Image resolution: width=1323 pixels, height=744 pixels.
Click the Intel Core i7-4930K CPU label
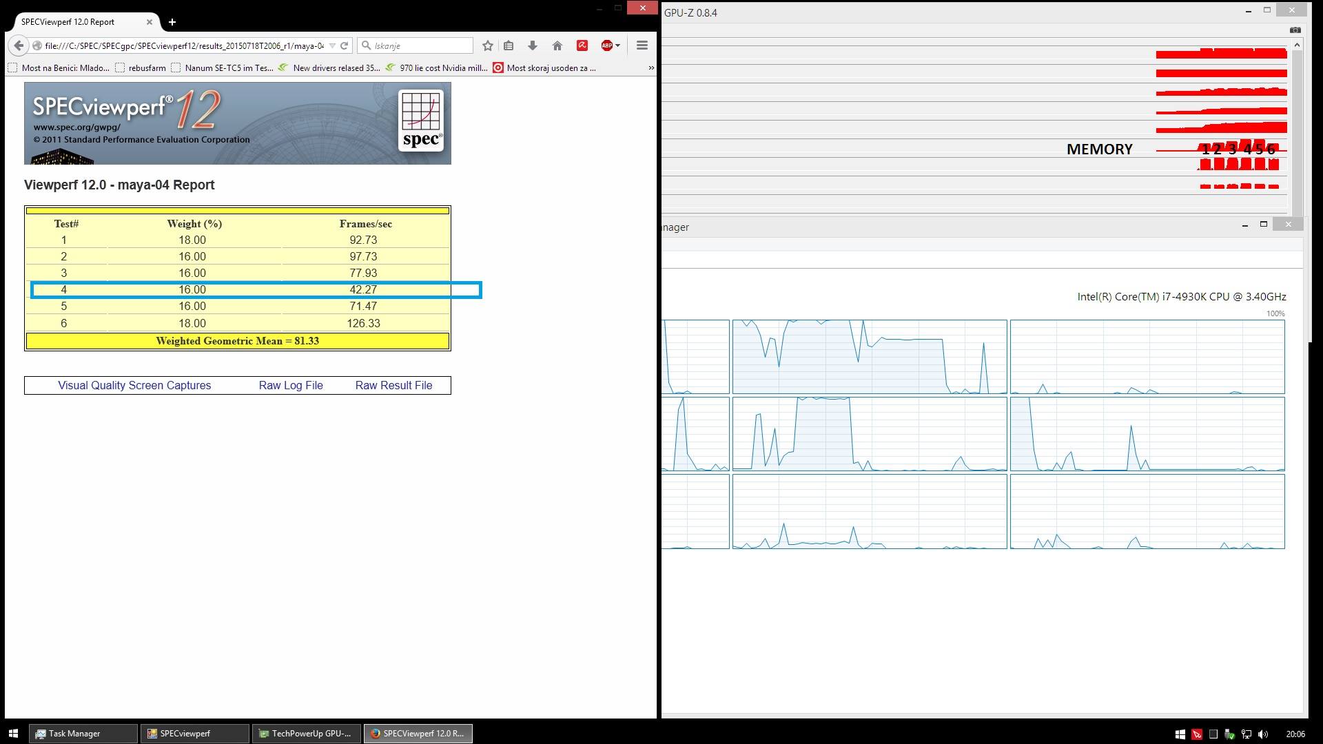[x=1182, y=297]
